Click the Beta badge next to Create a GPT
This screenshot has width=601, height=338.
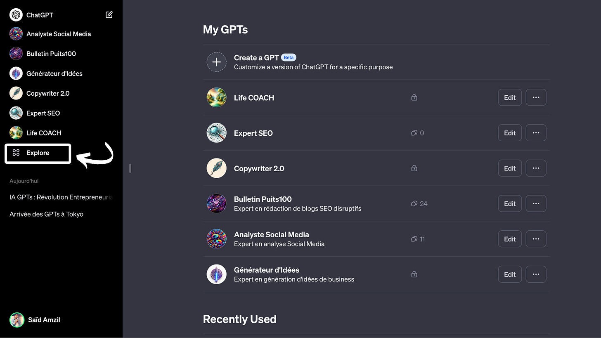pyautogui.click(x=289, y=58)
